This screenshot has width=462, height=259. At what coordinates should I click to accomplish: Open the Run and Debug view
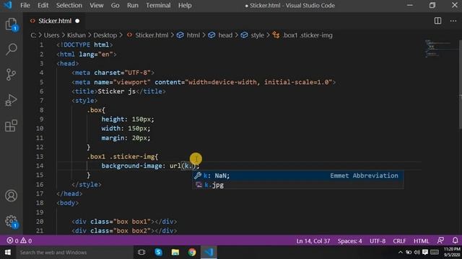(11, 100)
